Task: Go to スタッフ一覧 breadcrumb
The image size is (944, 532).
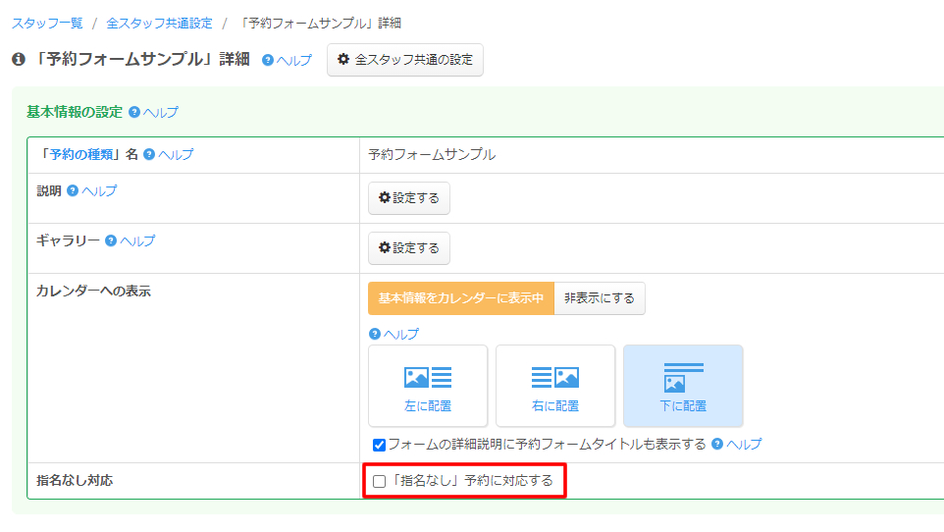Action: (x=47, y=23)
